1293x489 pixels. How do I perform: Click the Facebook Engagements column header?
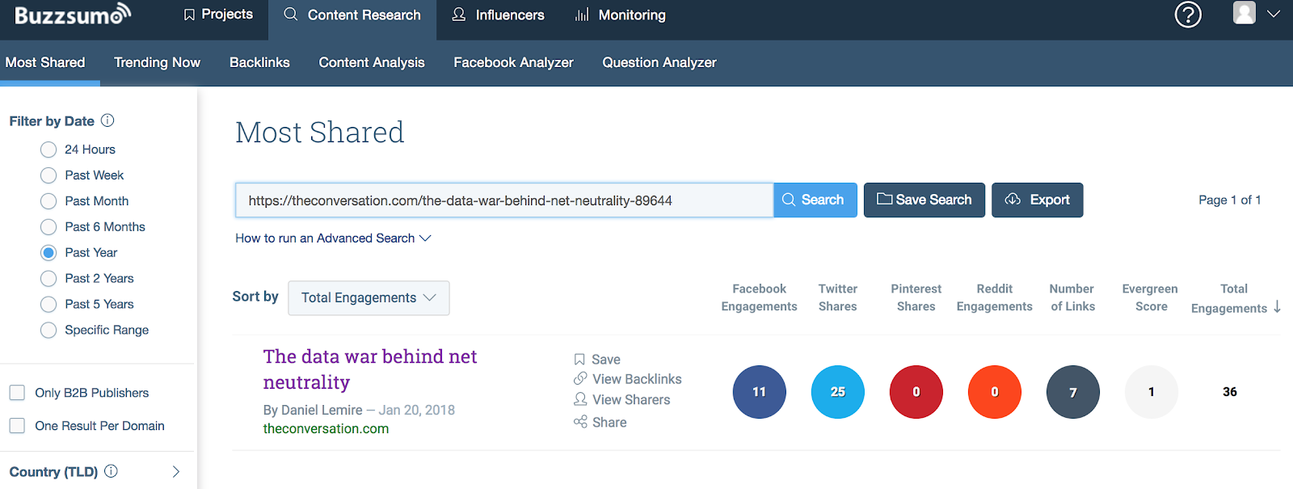click(x=760, y=297)
